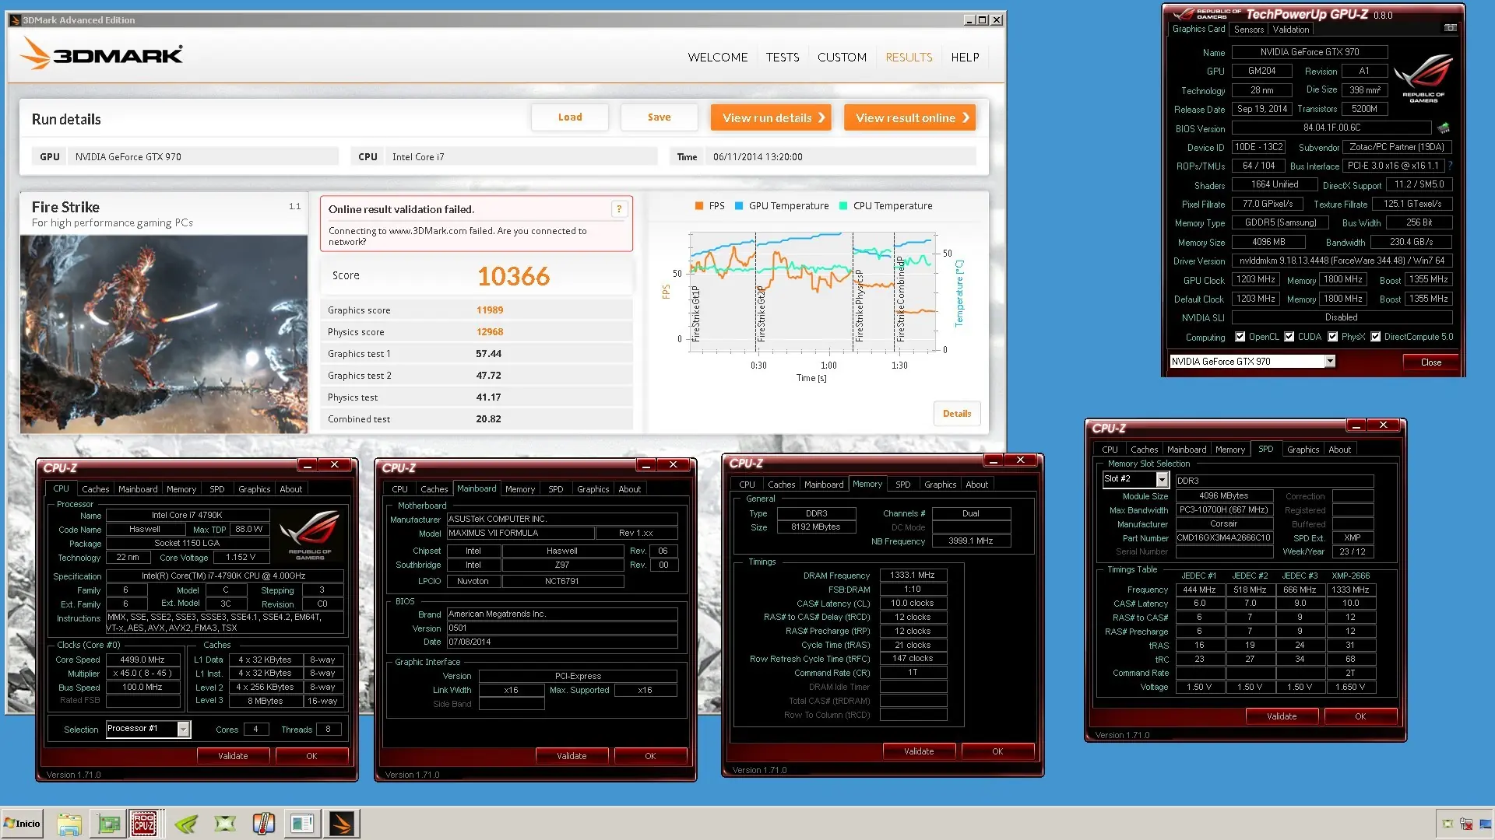Image resolution: width=1495 pixels, height=840 pixels.
Task: Switch to Validation tab in GPU-Z
Action: [1291, 30]
